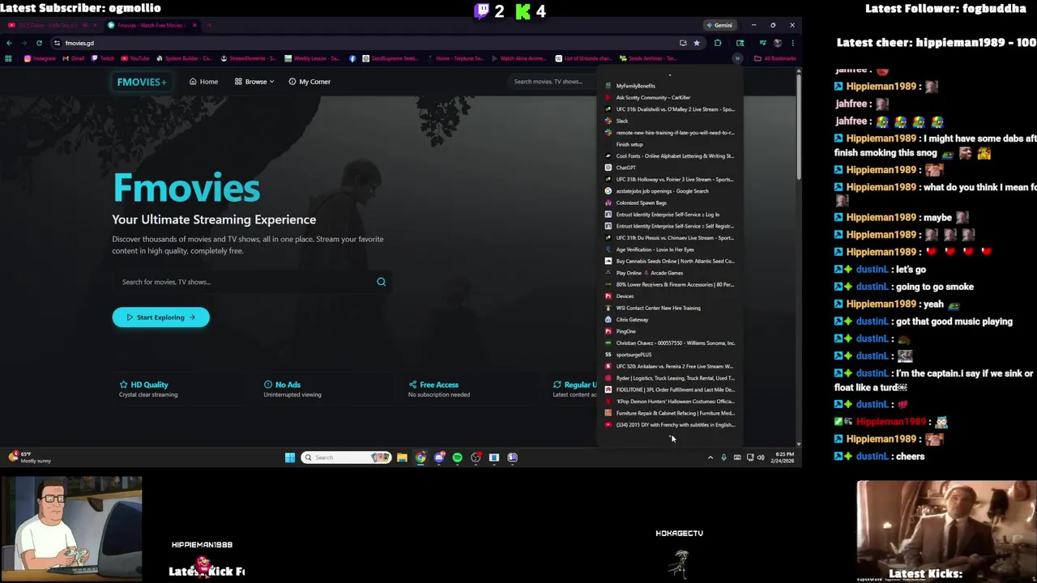Select the Fmovies - Watch Free Movies tab

coord(151,25)
